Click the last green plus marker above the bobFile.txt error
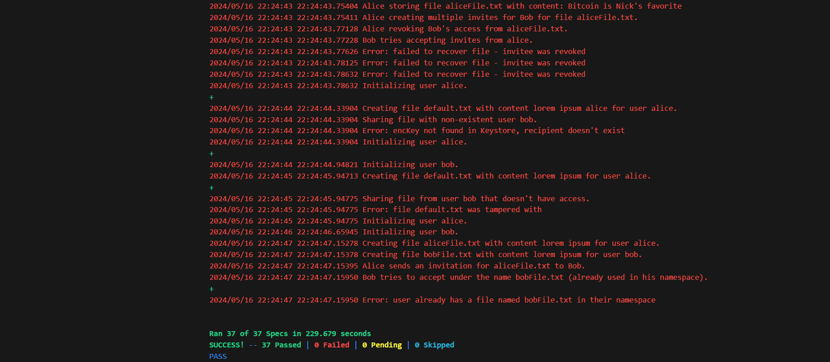The width and height of the screenshot is (830, 362). click(x=211, y=289)
